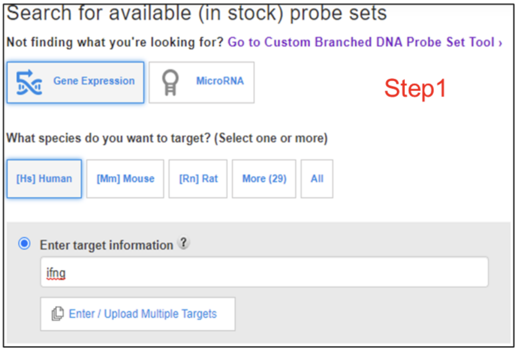Click the target information text field containing ifng
Viewport: 518px width, 351px height.
tap(264, 272)
